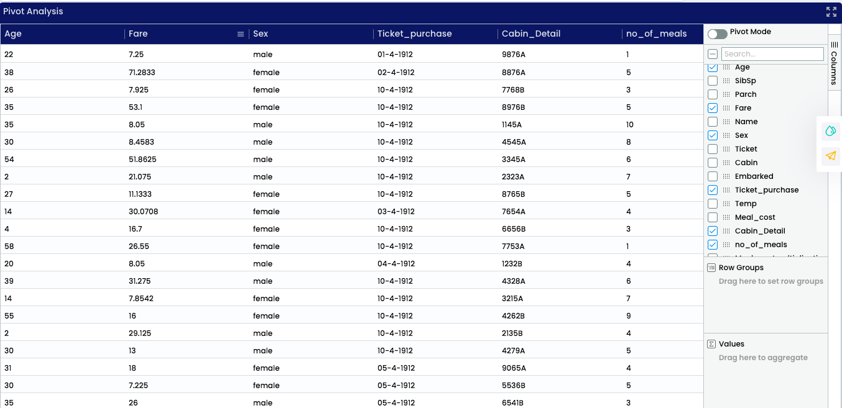Grab the drag handle next to no_of_meals
This screenshot has width=842, height=408.
coord(726,245)
